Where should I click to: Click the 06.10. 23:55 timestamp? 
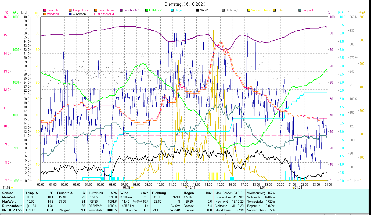12,210
